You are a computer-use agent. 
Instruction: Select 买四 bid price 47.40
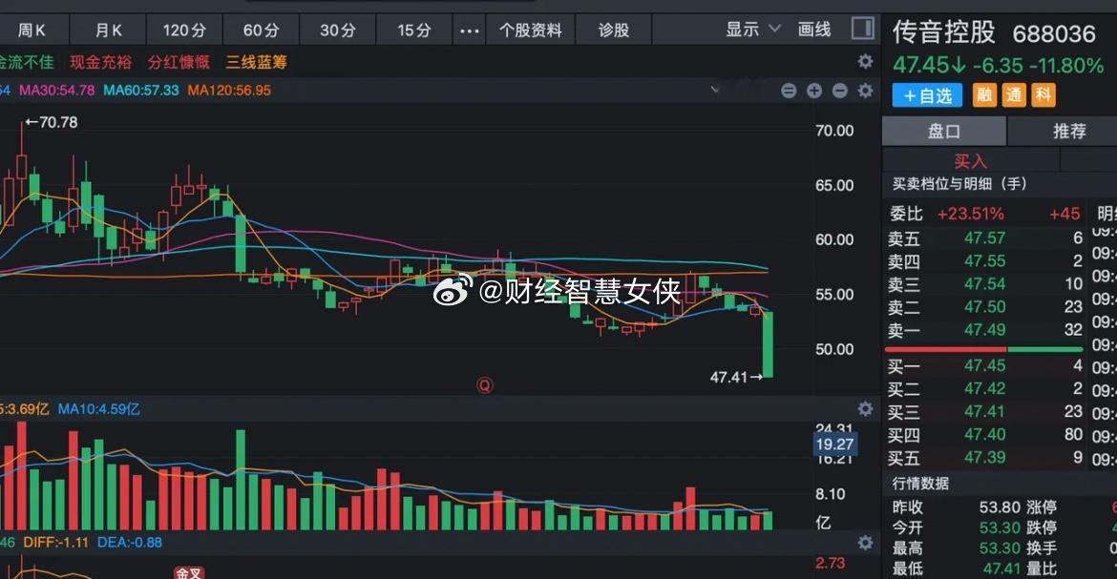tap(984, 434)
